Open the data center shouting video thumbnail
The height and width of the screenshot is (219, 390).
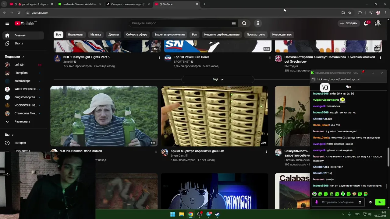point(214,116)
